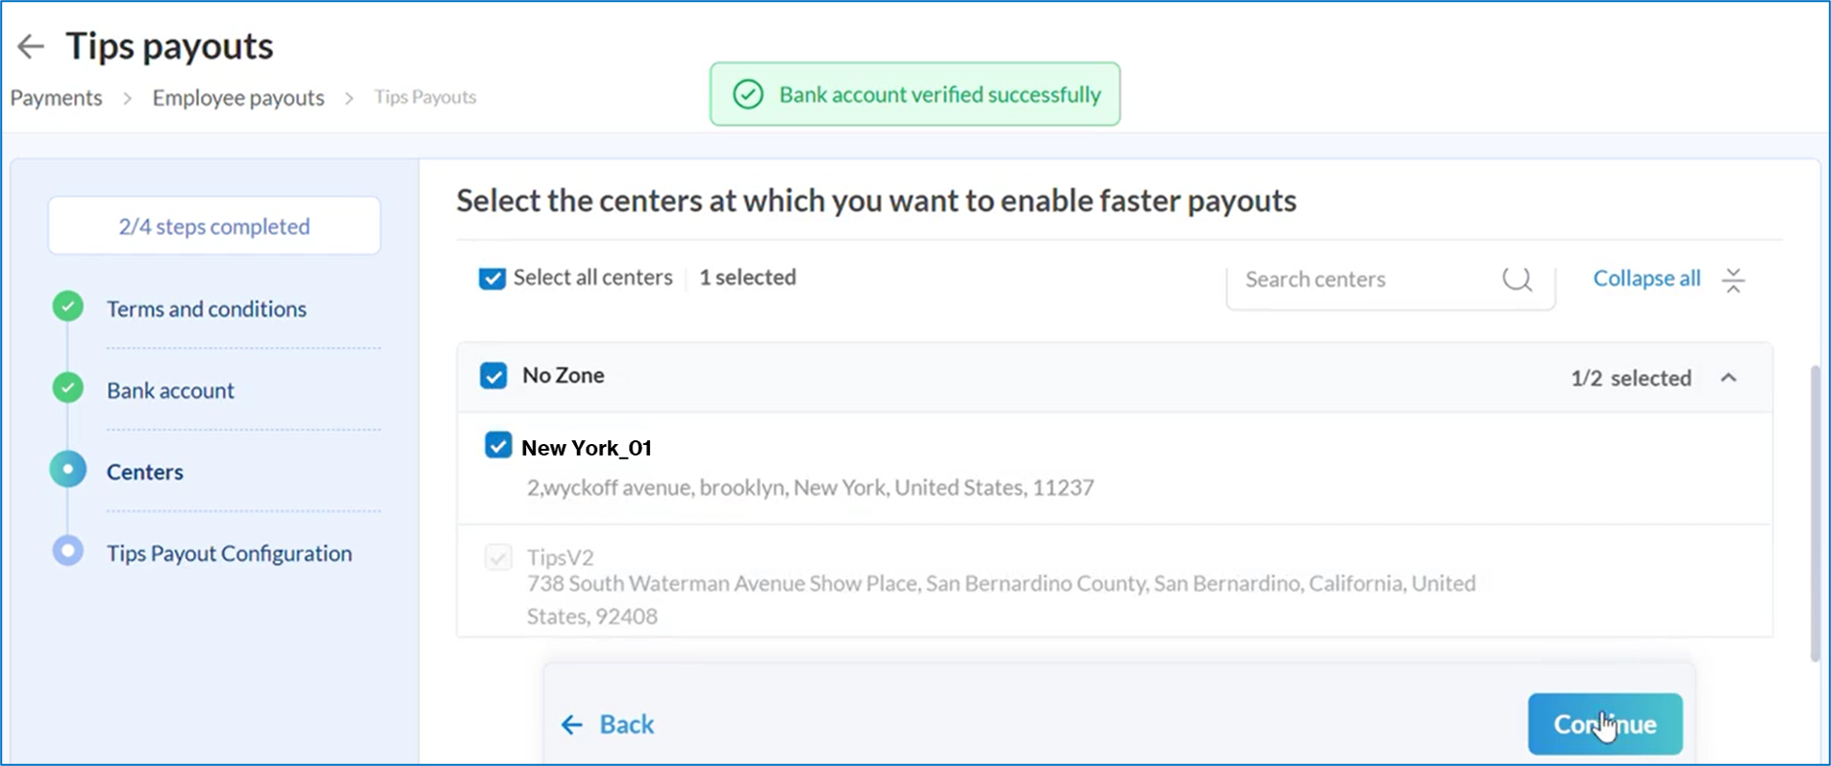The image size is (1831, 766).
Task: Collapse the No Zone section chevron
Action: (x=1728, y=378)
